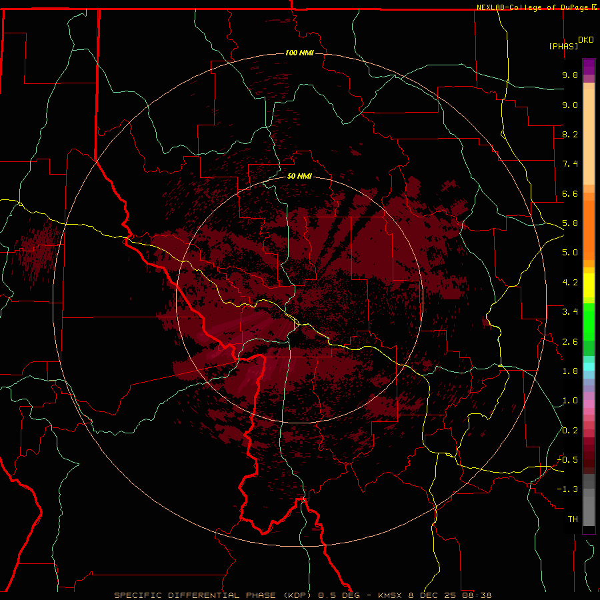
Task: Select the purple top segment of the color bar
Action: [589, 67]
